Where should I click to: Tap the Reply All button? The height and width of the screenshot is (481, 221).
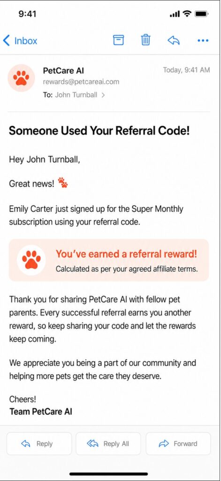[x=108, y=443]
